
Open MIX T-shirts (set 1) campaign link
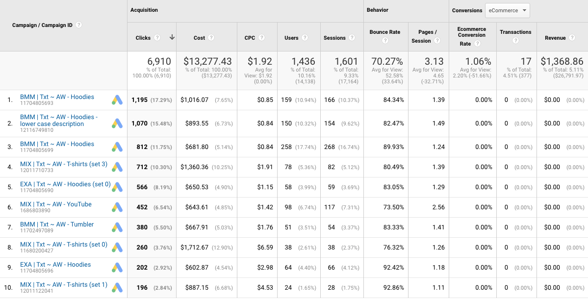click(64, 285)
